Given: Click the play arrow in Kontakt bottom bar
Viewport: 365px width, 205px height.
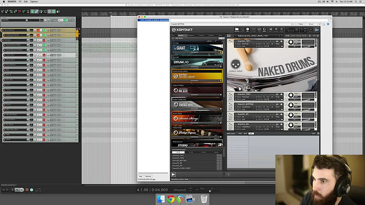Looking at the screenshot, I should [174, 175].
